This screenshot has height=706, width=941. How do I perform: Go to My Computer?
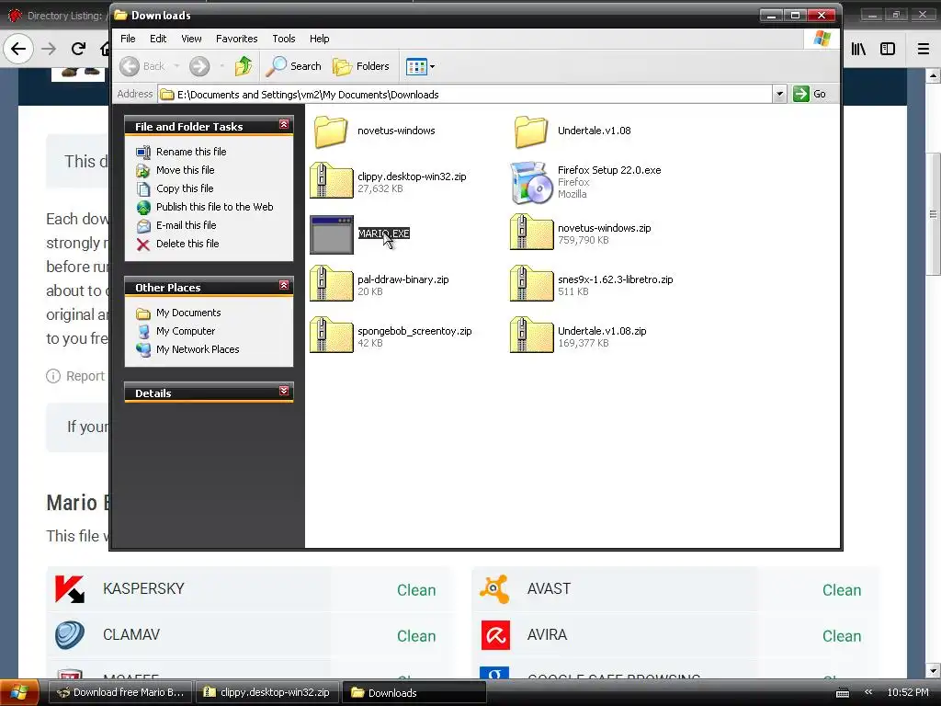click(x=186, y=331)
